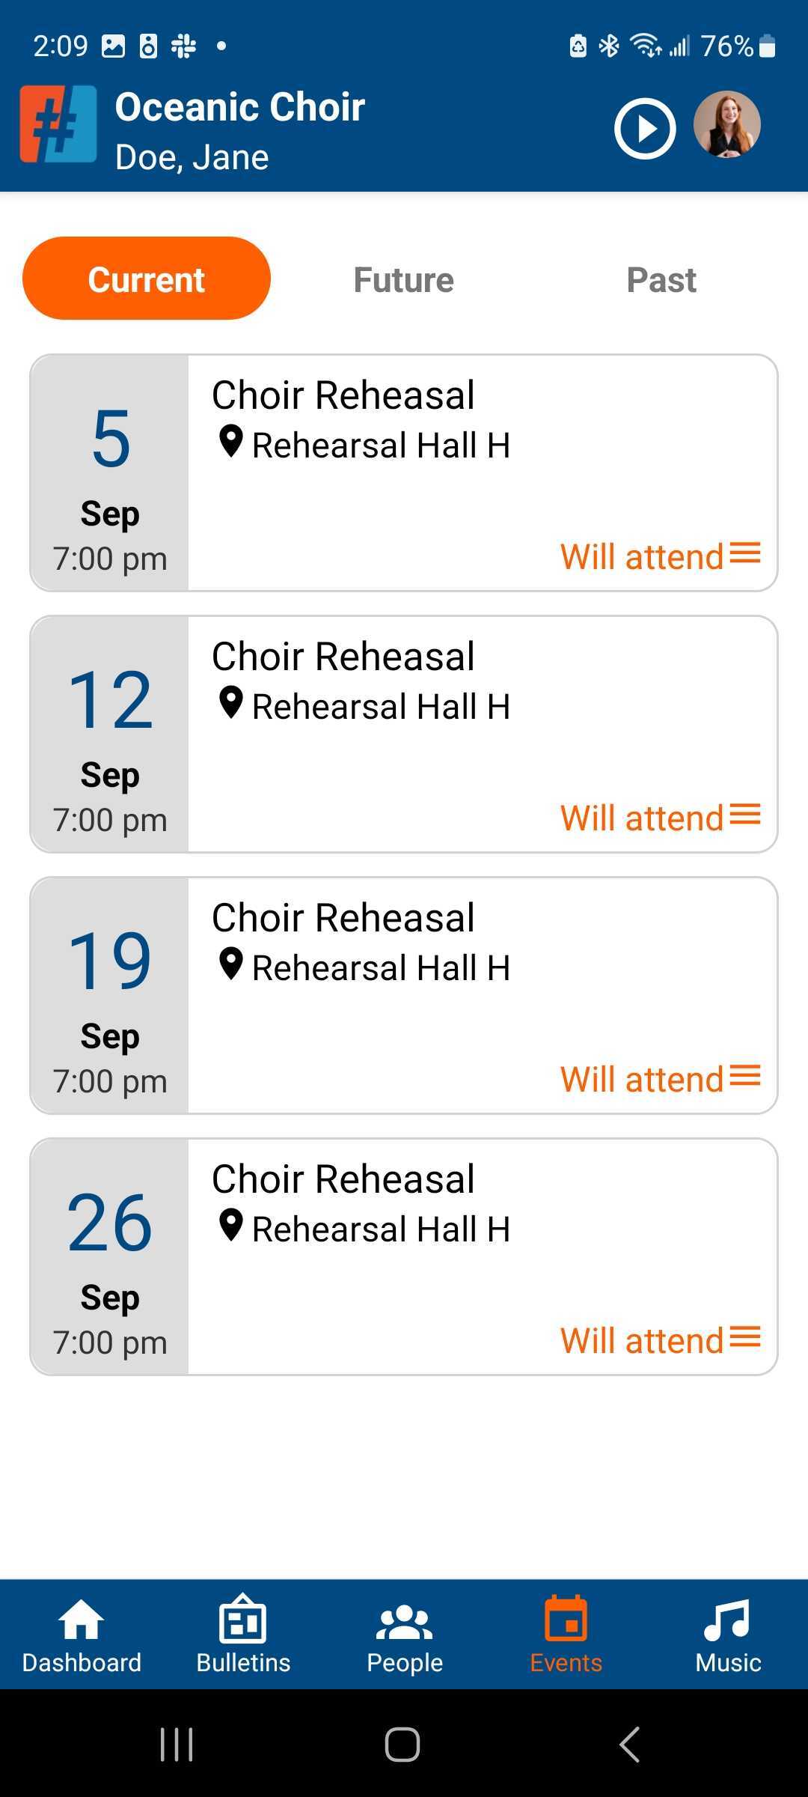Tap the location pin for 5 Sep rehearsal
Image resolution: width=808 pixels, height=1797 pixels.
pyautogui.click(x=231, y=442)
